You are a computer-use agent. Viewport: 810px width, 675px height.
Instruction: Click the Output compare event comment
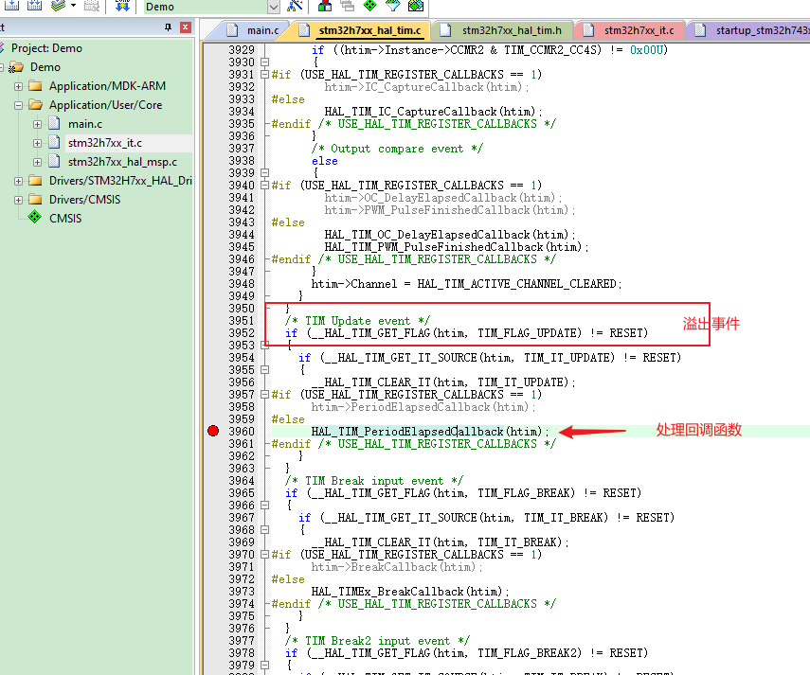(397, 149)
